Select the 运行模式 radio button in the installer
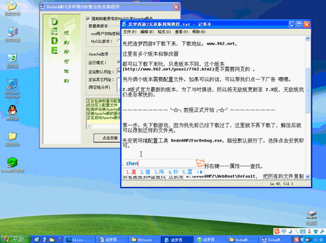Screen dimensions: 326x243 click(x=119, y=62)
